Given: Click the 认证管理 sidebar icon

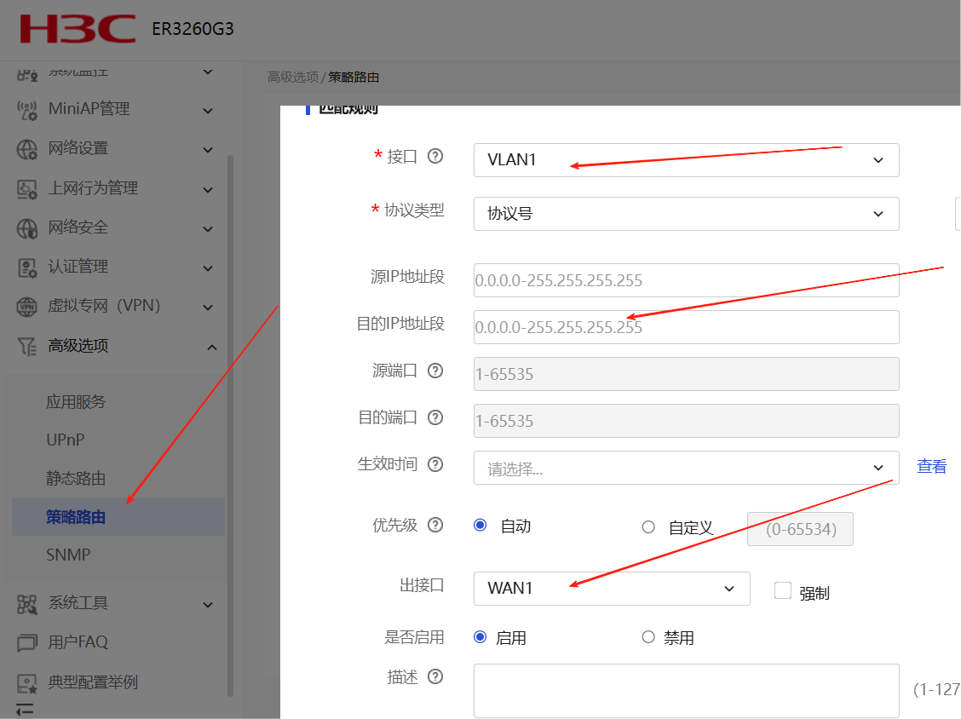Looking at the screenshot, I should pos(27,267).
